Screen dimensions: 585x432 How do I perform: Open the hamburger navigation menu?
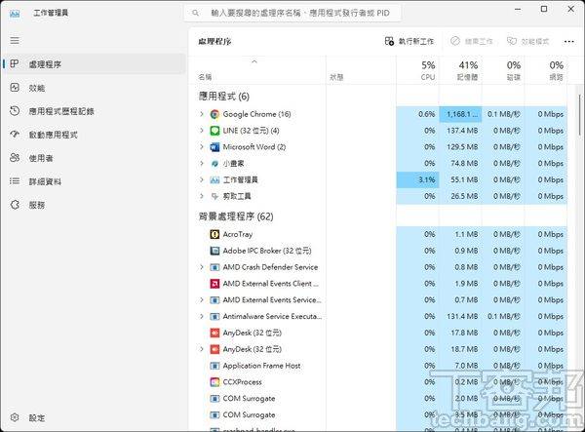click(x=15, y=40)
